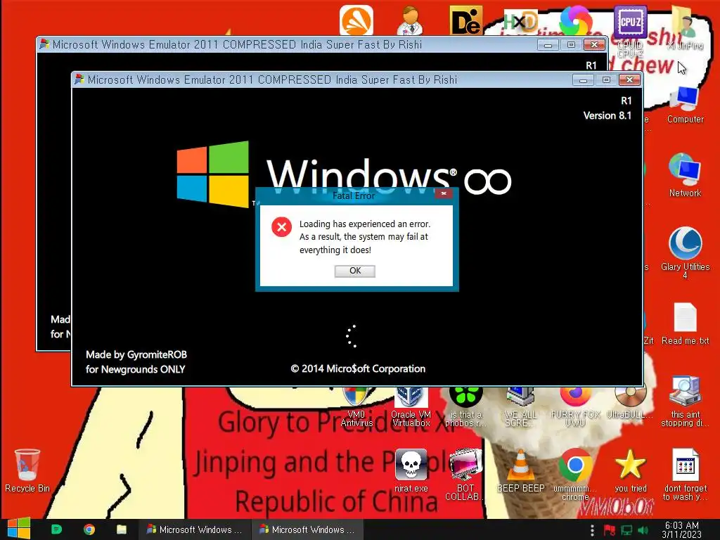
Task: Minimize the front Windows Emulator window
Action: pyautogui.click(x=583, y=80)
